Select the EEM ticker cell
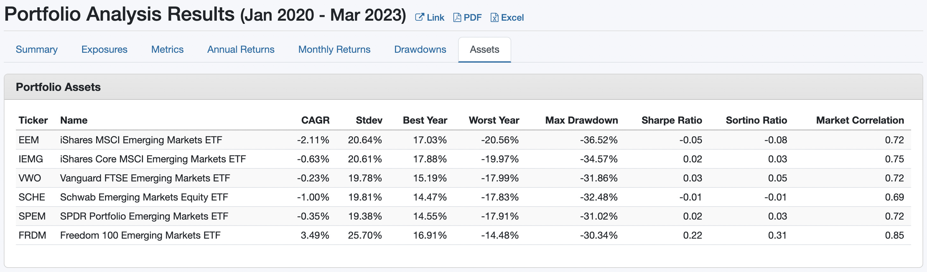This screenshot has width=927, height=272. pyautogui.click(x=29, y=140)
